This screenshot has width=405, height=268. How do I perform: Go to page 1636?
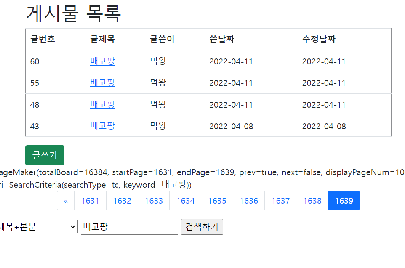coord(249,201)
